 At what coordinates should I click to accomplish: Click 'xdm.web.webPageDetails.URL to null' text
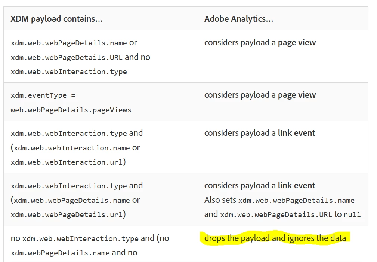pos(290,214)
